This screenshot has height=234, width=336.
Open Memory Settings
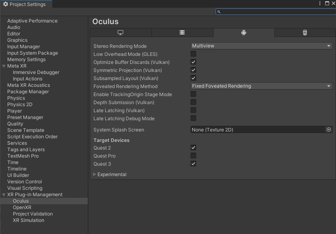(x=26, y=59)
